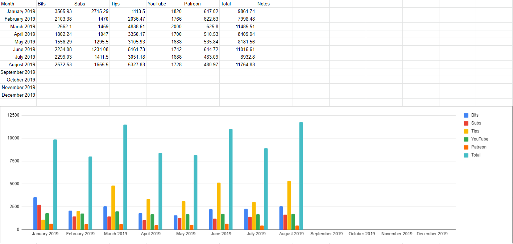Image resolution: width=513 pixels, height=244 pixels.
Task: Select the January 2019 Bits value 3565.93
Action: tap(55, 11)
